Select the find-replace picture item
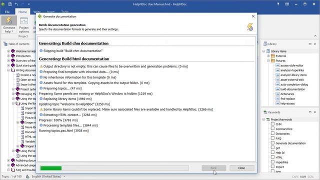The height and width of the screenshot is (180, 320). (287, 98)
